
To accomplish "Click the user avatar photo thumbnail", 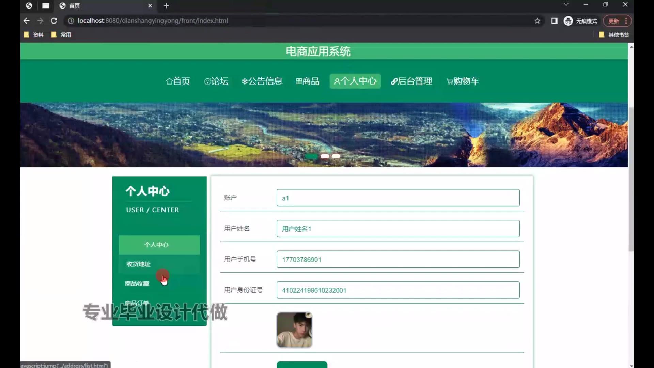I will click(294, 330).
